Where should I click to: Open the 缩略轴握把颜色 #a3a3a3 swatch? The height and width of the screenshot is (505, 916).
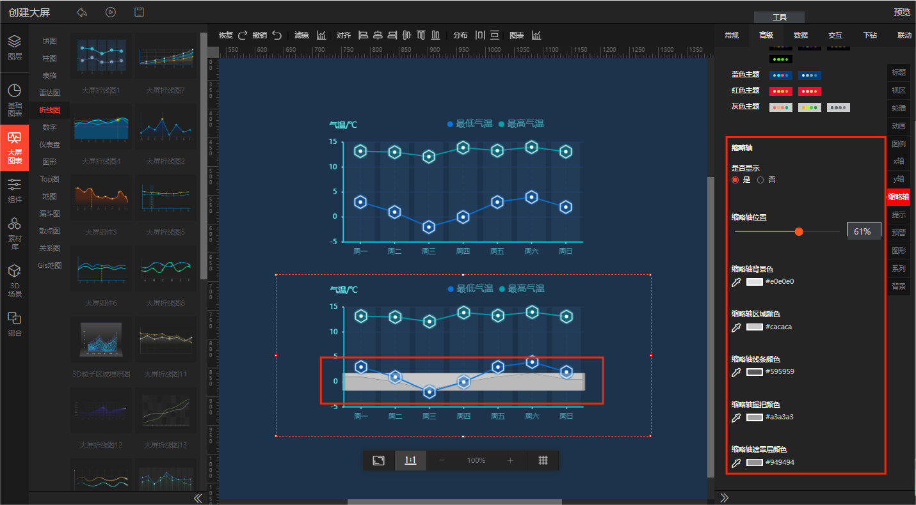tap(755, 417)
